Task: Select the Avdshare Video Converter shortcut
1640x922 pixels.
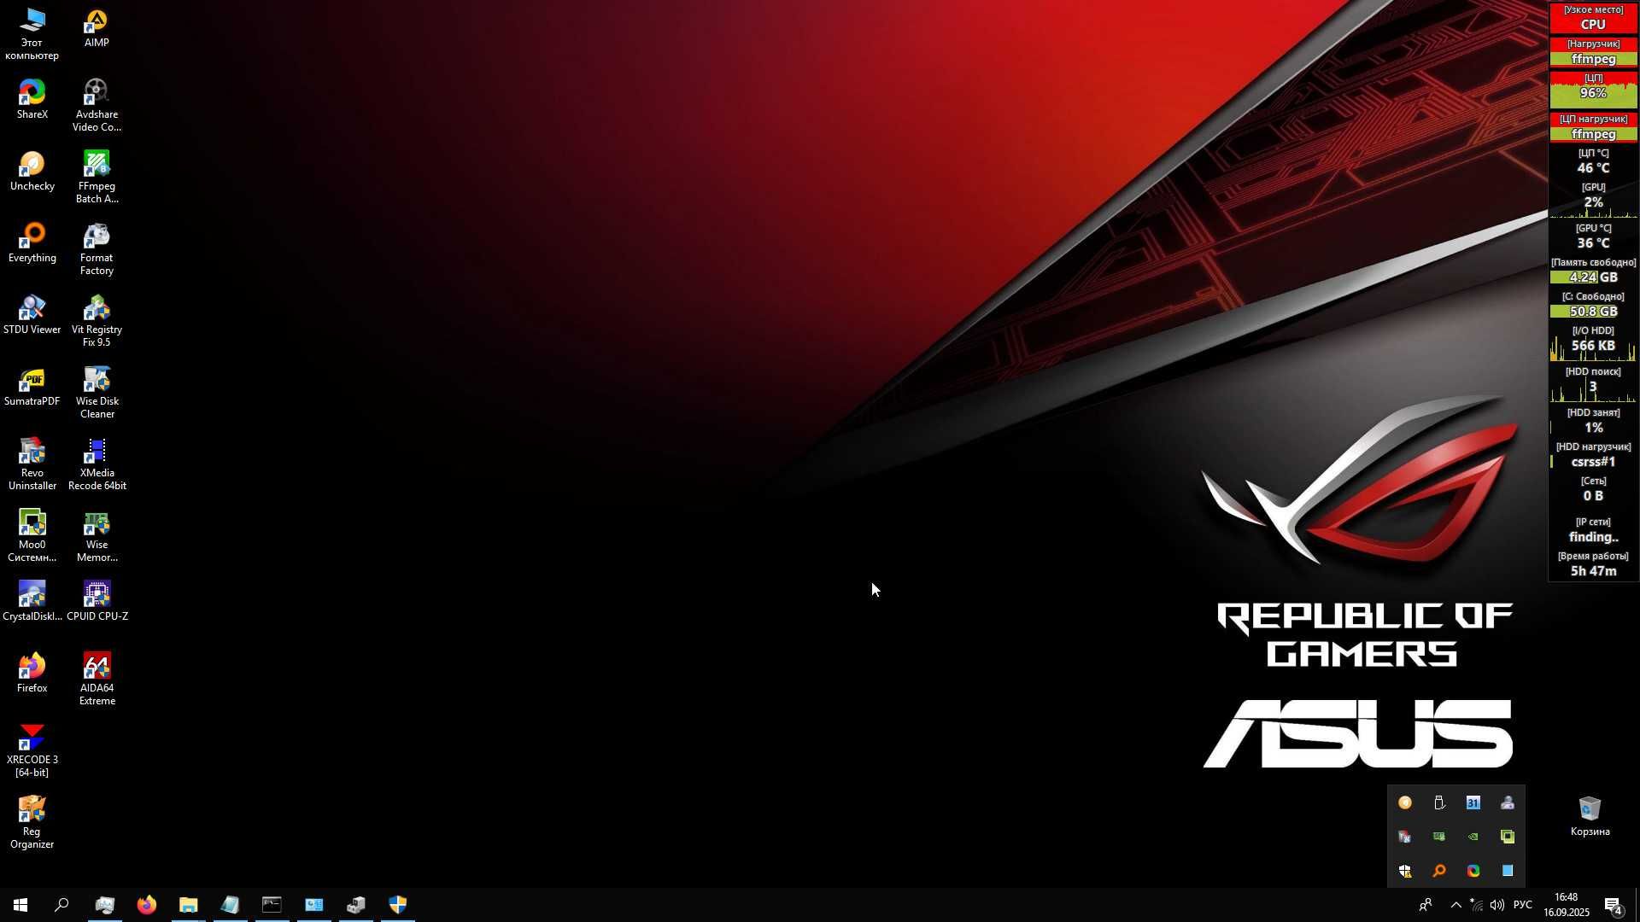Action: coord(97,106)
